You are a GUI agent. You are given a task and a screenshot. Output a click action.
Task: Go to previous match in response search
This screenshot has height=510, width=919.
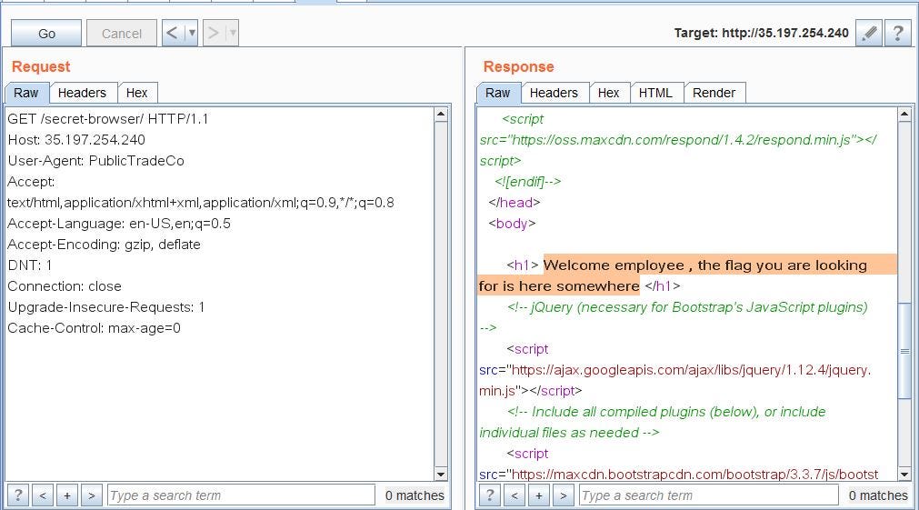tap(514, 495)
